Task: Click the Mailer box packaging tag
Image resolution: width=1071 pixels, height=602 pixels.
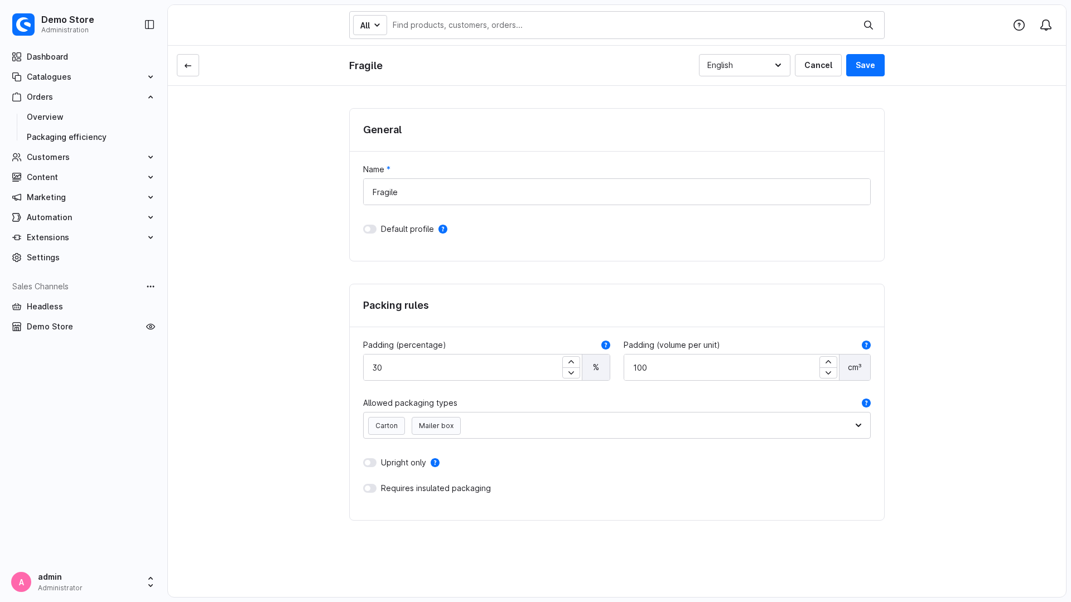Action: point(436,426)
